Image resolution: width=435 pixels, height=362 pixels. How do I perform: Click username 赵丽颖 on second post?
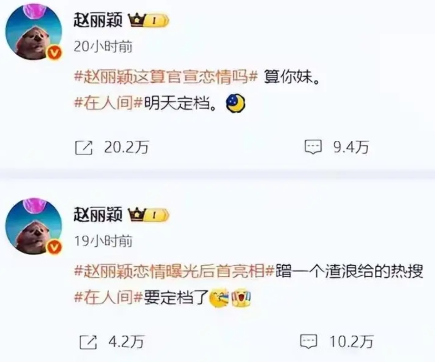pos(98,214)
